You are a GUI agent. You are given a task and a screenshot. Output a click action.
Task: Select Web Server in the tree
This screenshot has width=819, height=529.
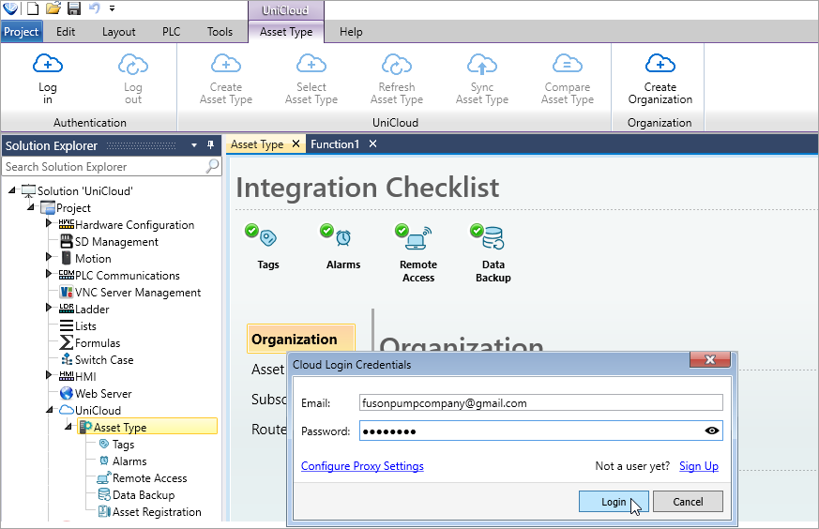coord(103,394)
